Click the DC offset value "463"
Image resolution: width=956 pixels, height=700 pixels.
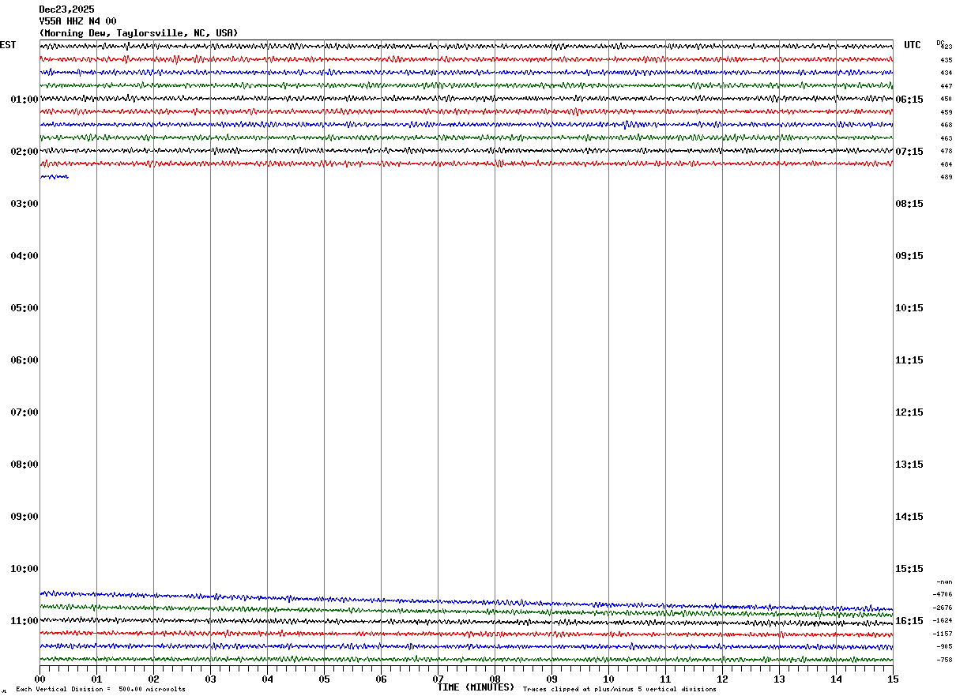click(x=946, y=138)
